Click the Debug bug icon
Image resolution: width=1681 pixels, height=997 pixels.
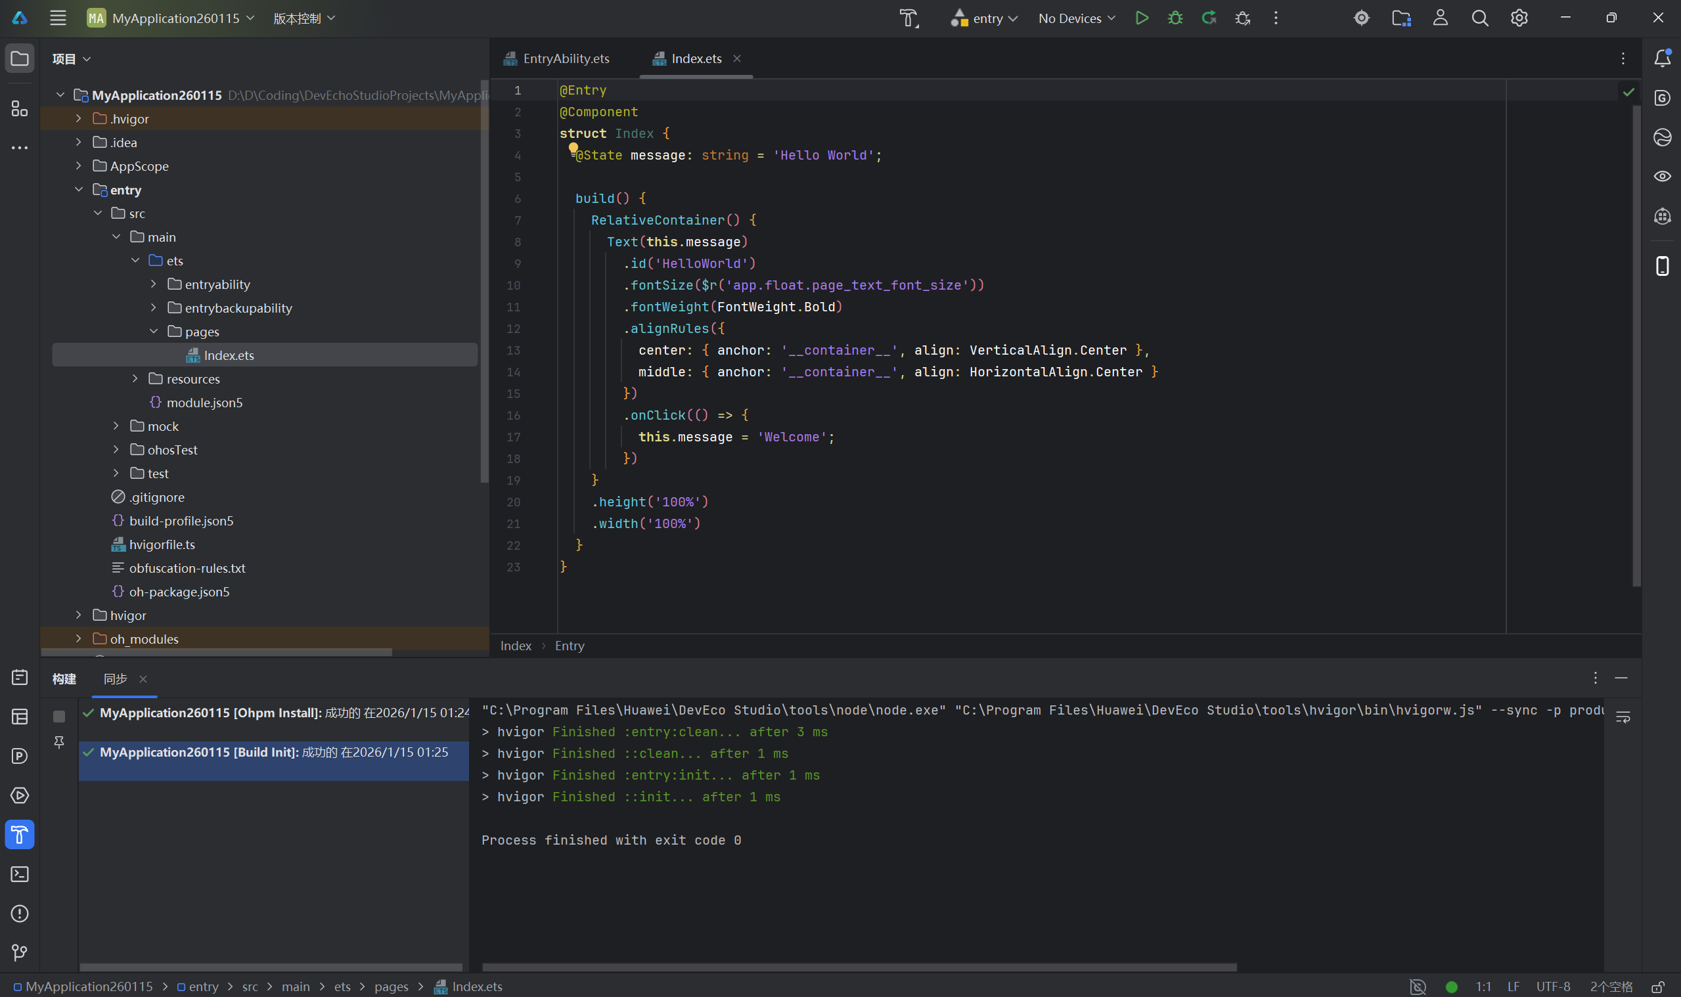[x=1175, y=18]
